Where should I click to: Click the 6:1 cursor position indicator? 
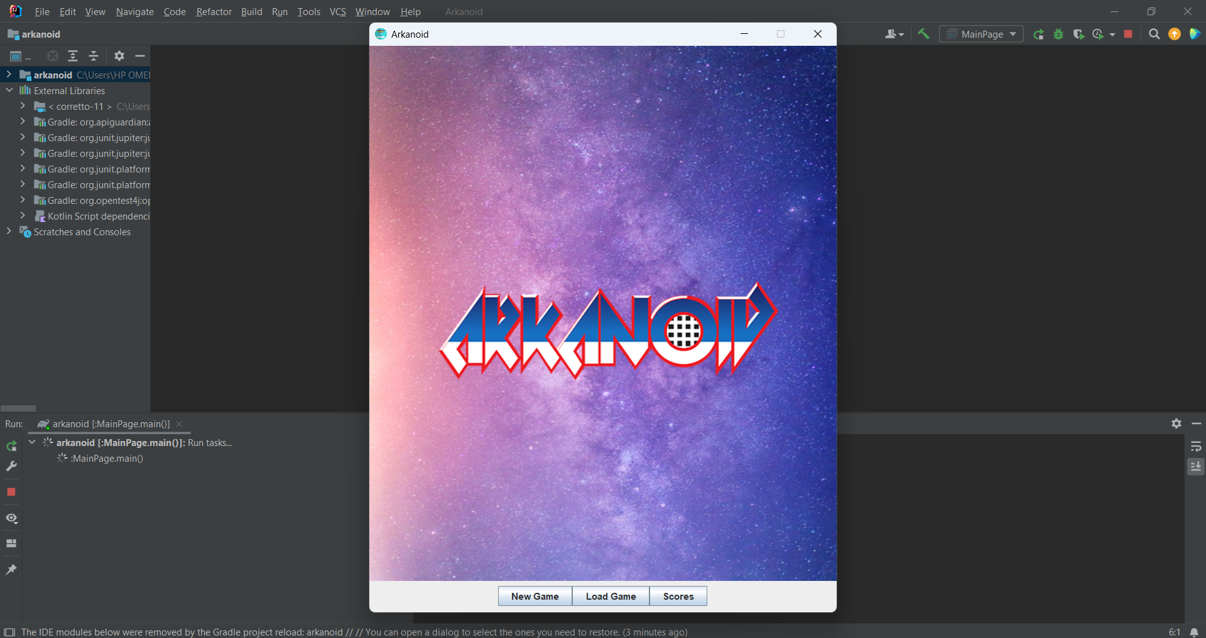[x=1174, y=632]
